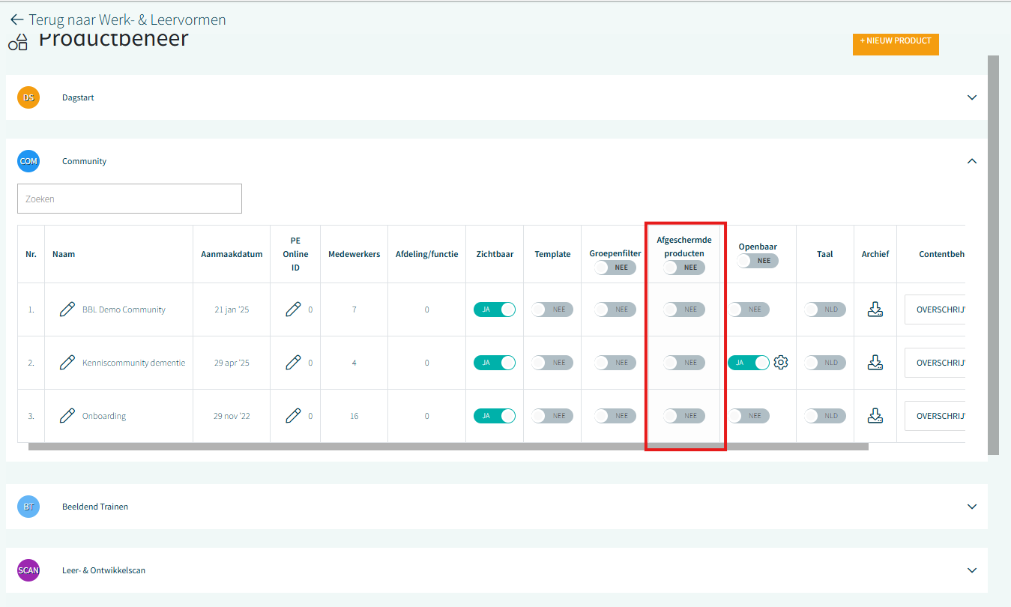Expand the Leer- & Ontwikkelscan section
Image resolution: width=1011 pixels, height=607 pixels.
pyautogui.click(x=972, y=570)
